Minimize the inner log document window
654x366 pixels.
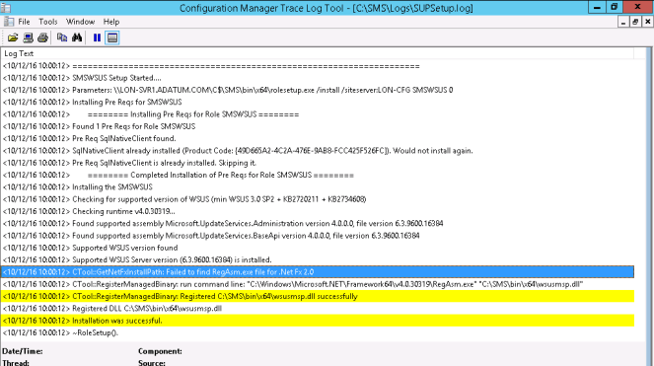(623, 22)
